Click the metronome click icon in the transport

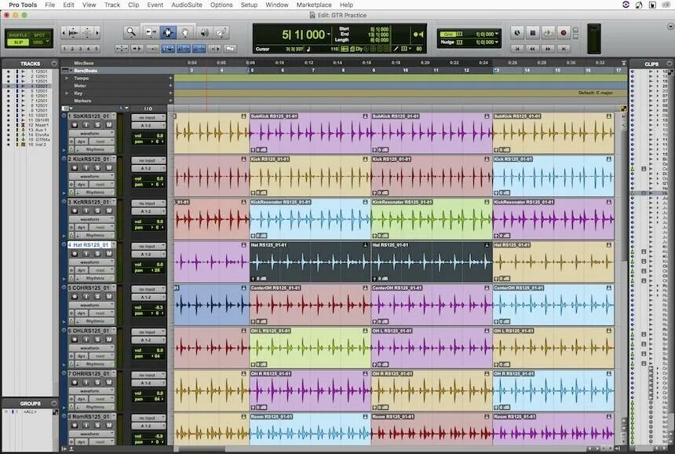click(352, 49)
